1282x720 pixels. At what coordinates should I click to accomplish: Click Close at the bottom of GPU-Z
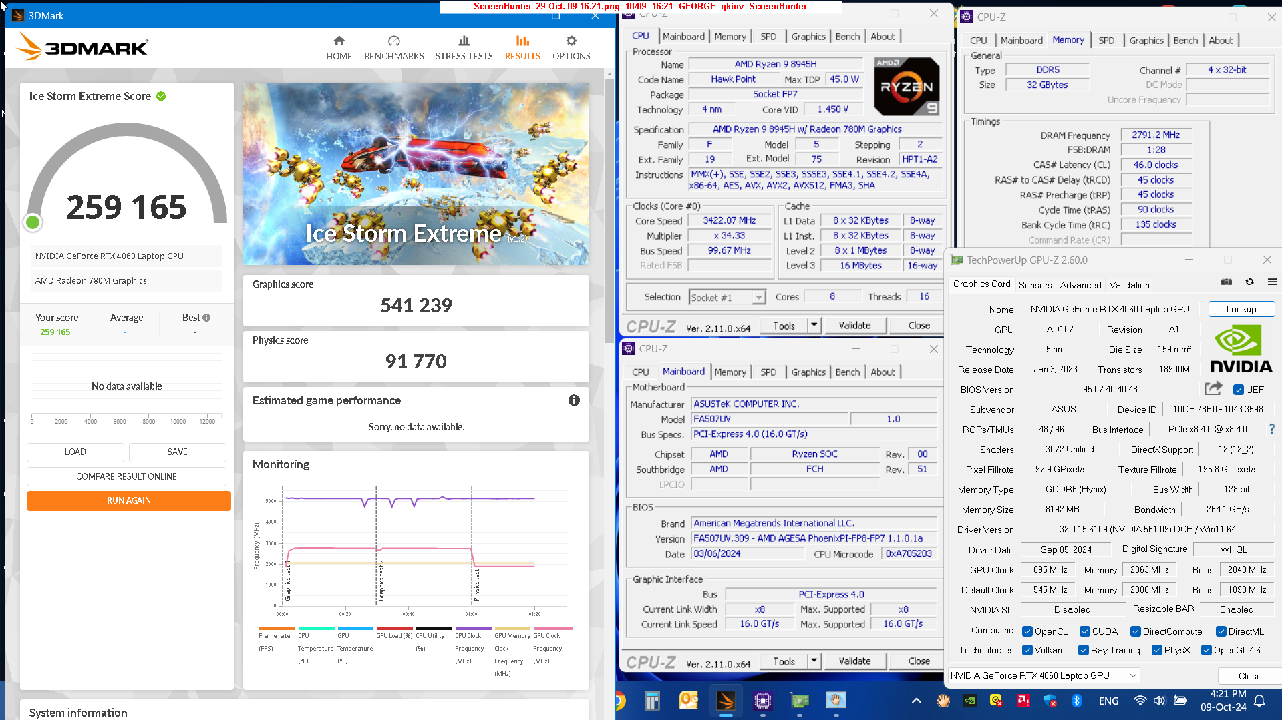tap(1249, 676)
